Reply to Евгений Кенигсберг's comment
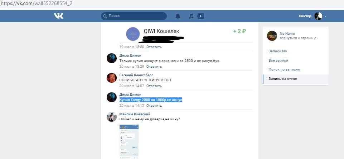The image size is (344, 159). coord(154,86)
